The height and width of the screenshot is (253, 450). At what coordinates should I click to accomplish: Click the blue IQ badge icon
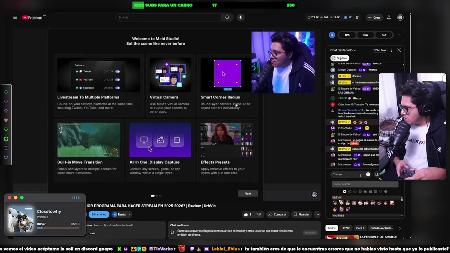(x=332, y=35)
